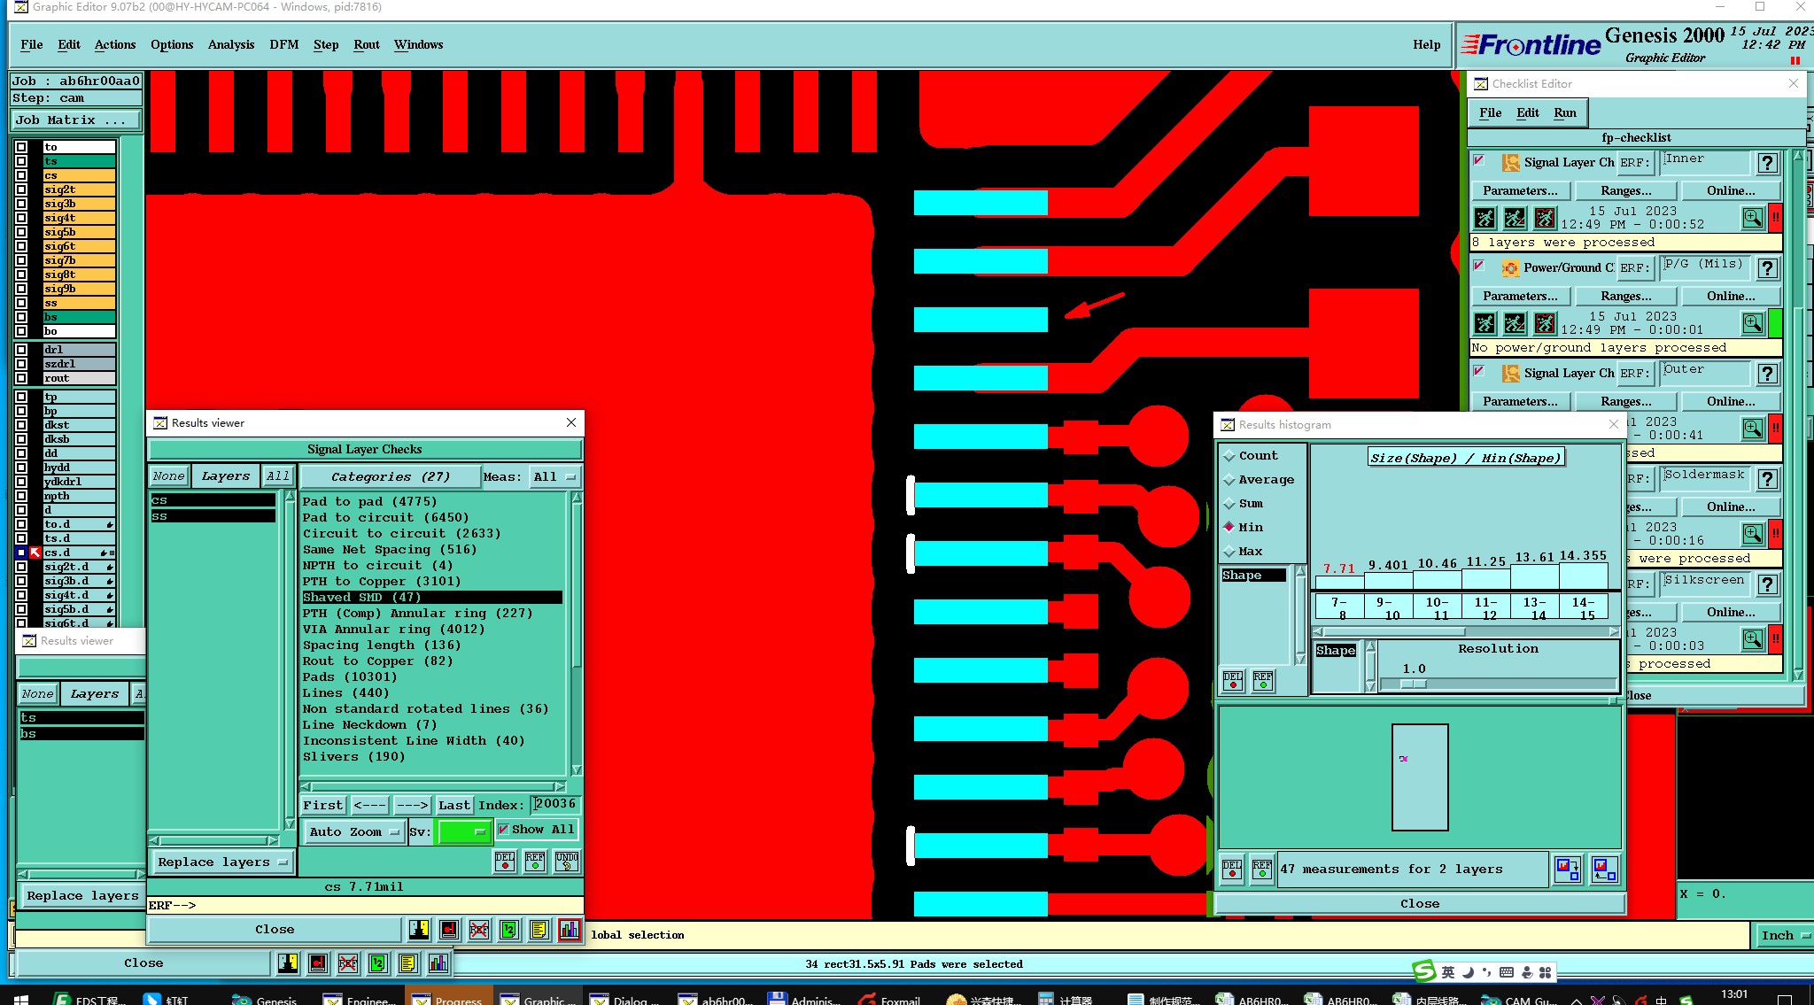Viewport: 1814px width, 1005px height.
Task: Adjust the Resolution slider in histogram
Action: (x=1413, y=684)
